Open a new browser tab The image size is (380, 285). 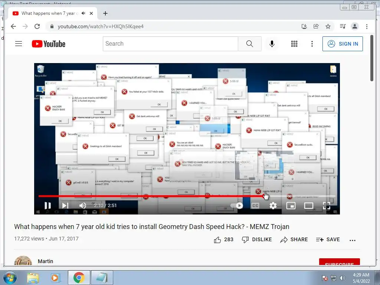coord(105,13)
